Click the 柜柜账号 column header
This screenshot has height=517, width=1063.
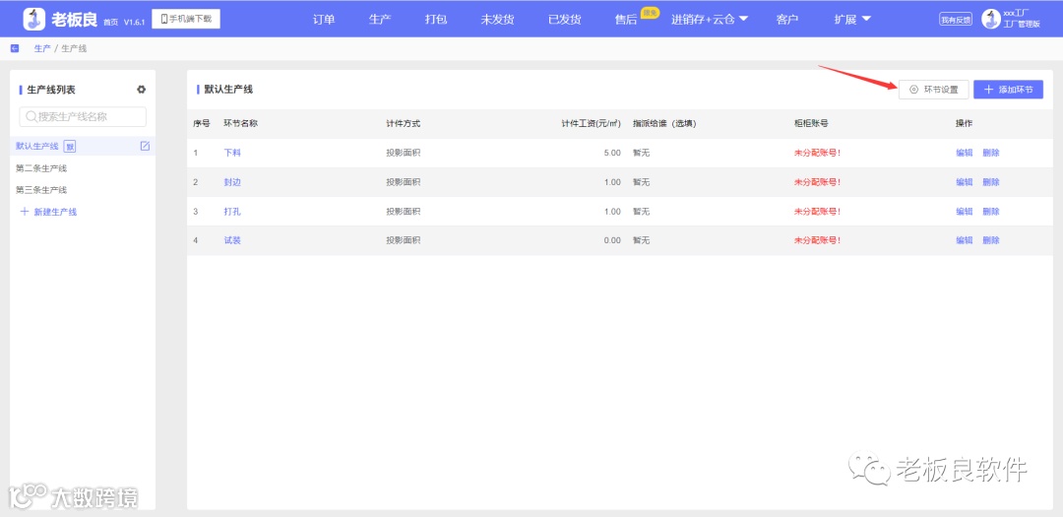811,123
